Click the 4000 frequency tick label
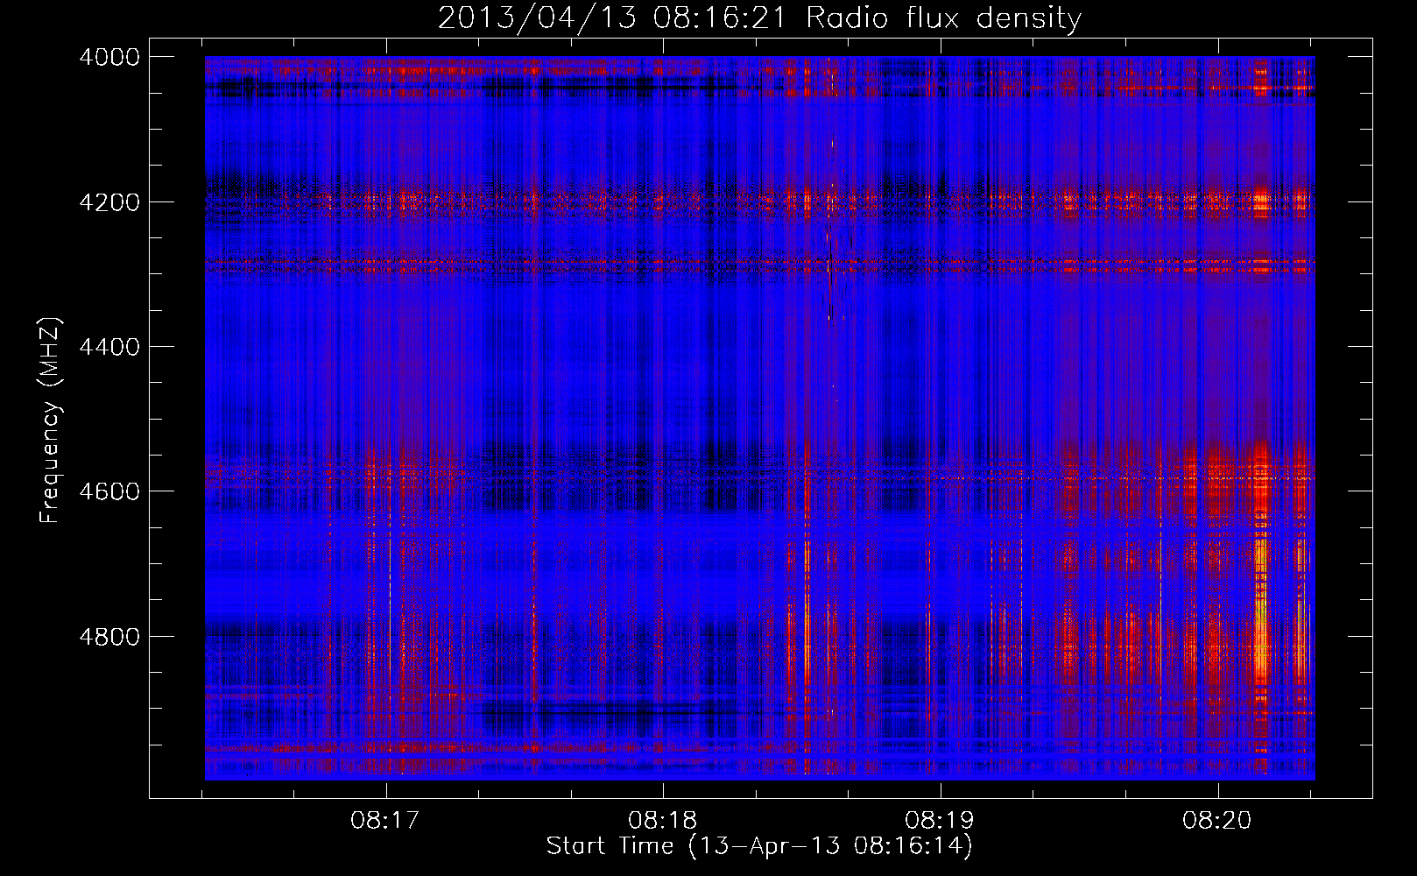The width and height of the screenshot is (1417, 876). tap(109, 57)
